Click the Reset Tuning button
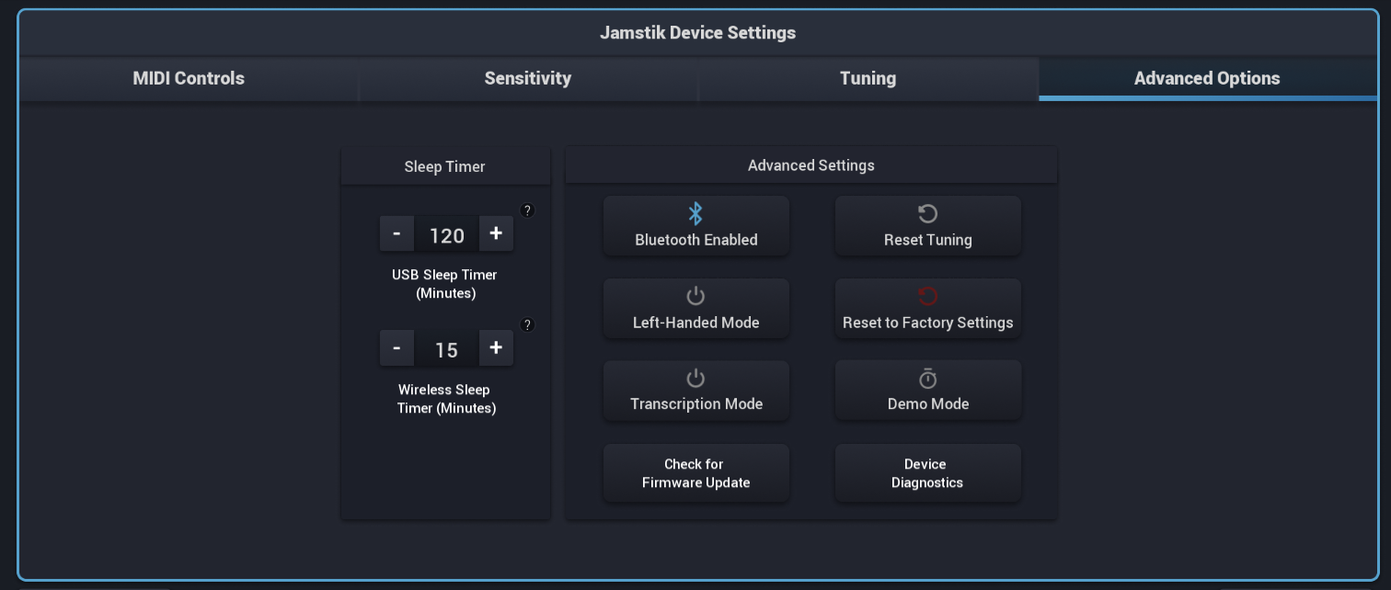 pos(928,226)
